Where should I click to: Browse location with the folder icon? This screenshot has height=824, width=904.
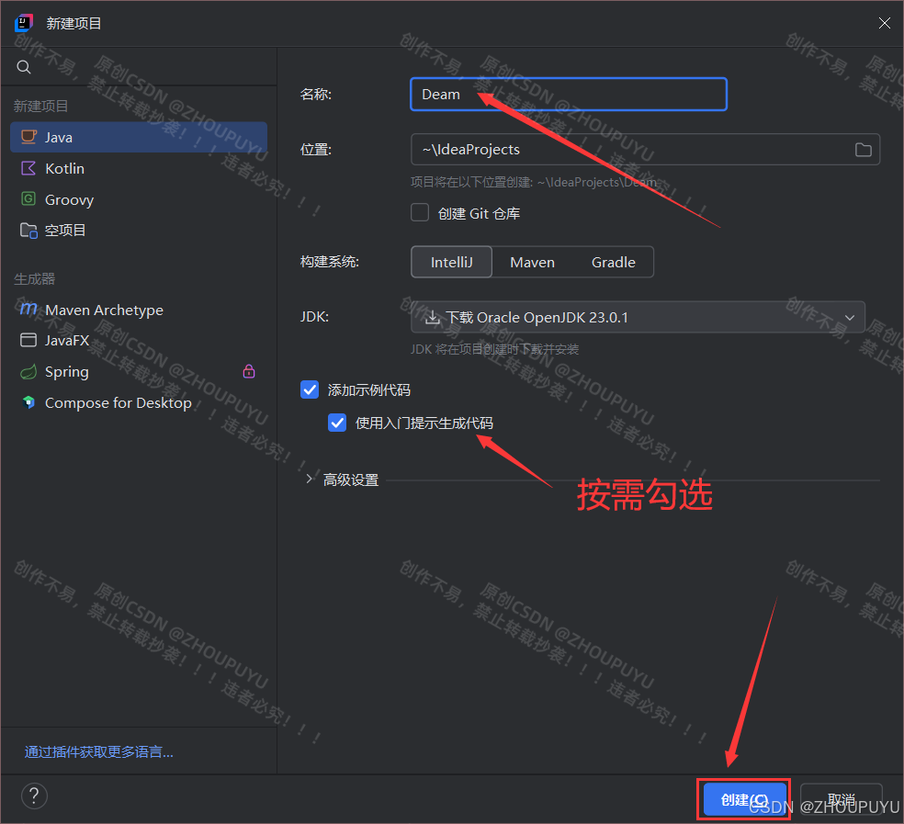[863, 150]
